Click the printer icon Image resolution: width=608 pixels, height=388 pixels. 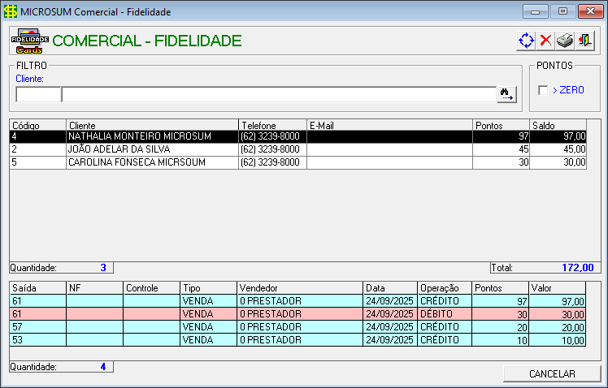[x=565, y=41]
